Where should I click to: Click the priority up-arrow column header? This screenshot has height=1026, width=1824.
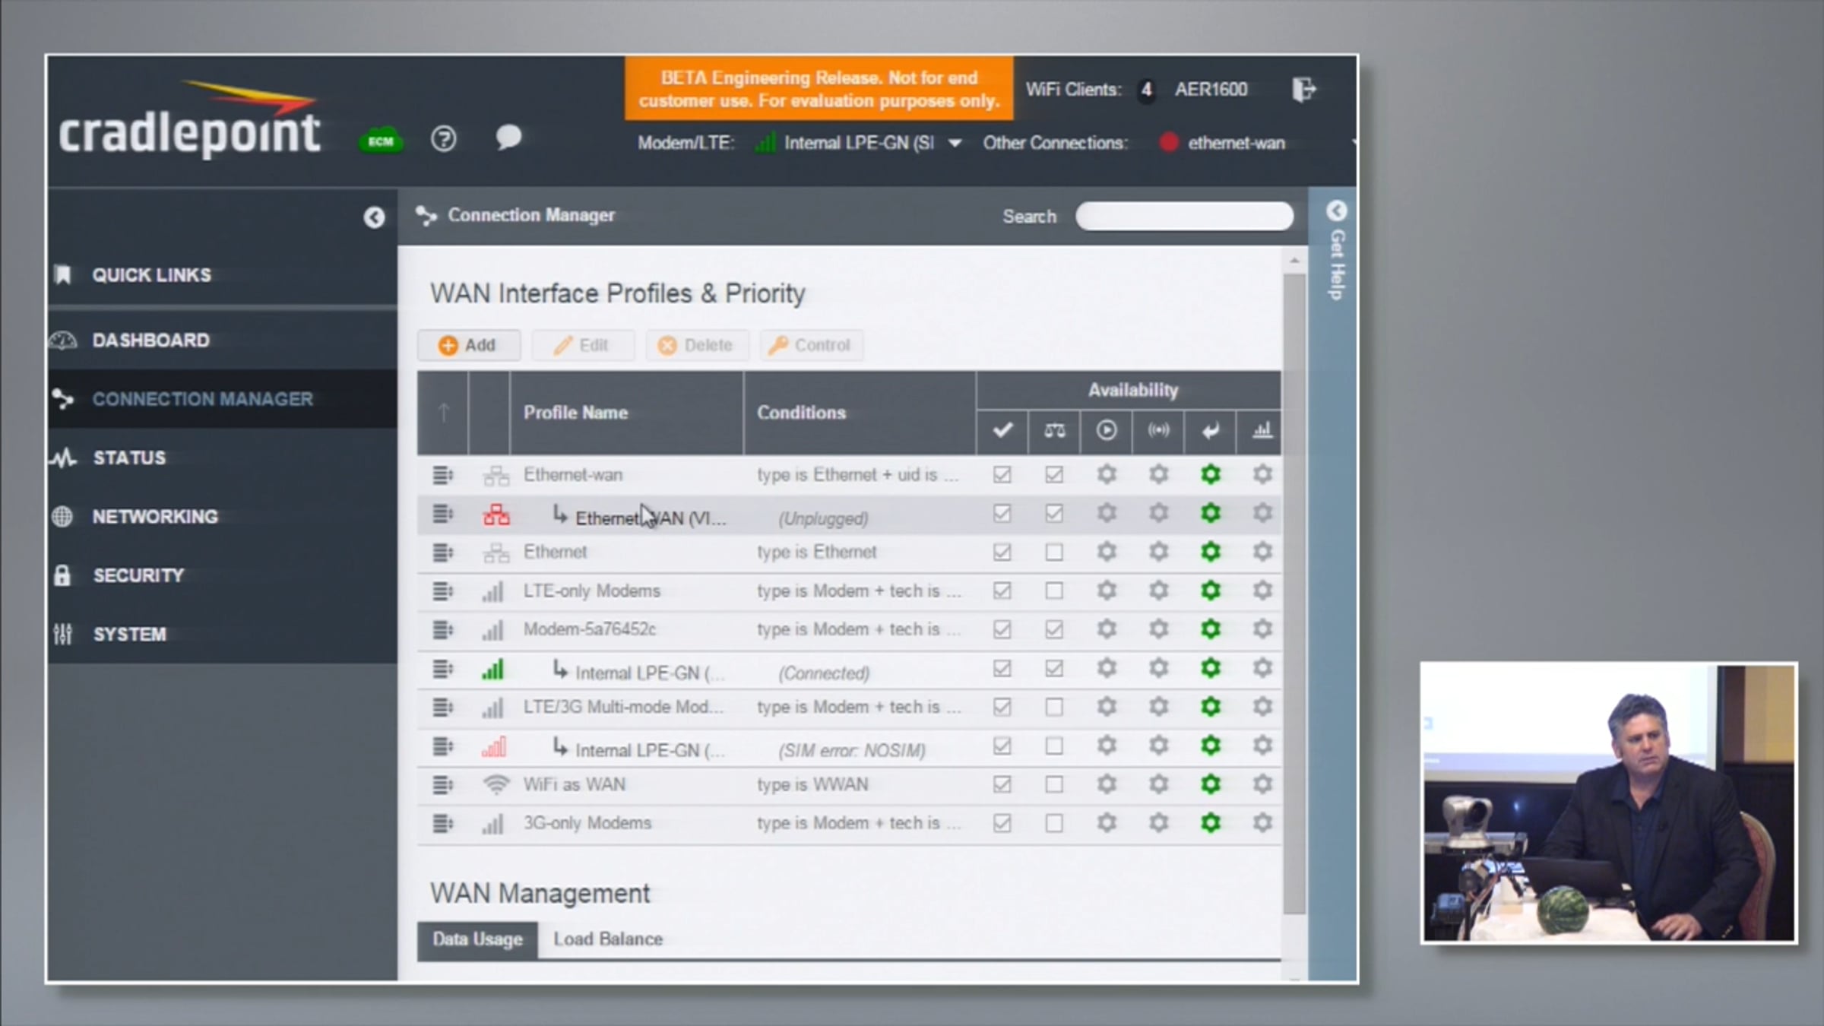(444, 413)
